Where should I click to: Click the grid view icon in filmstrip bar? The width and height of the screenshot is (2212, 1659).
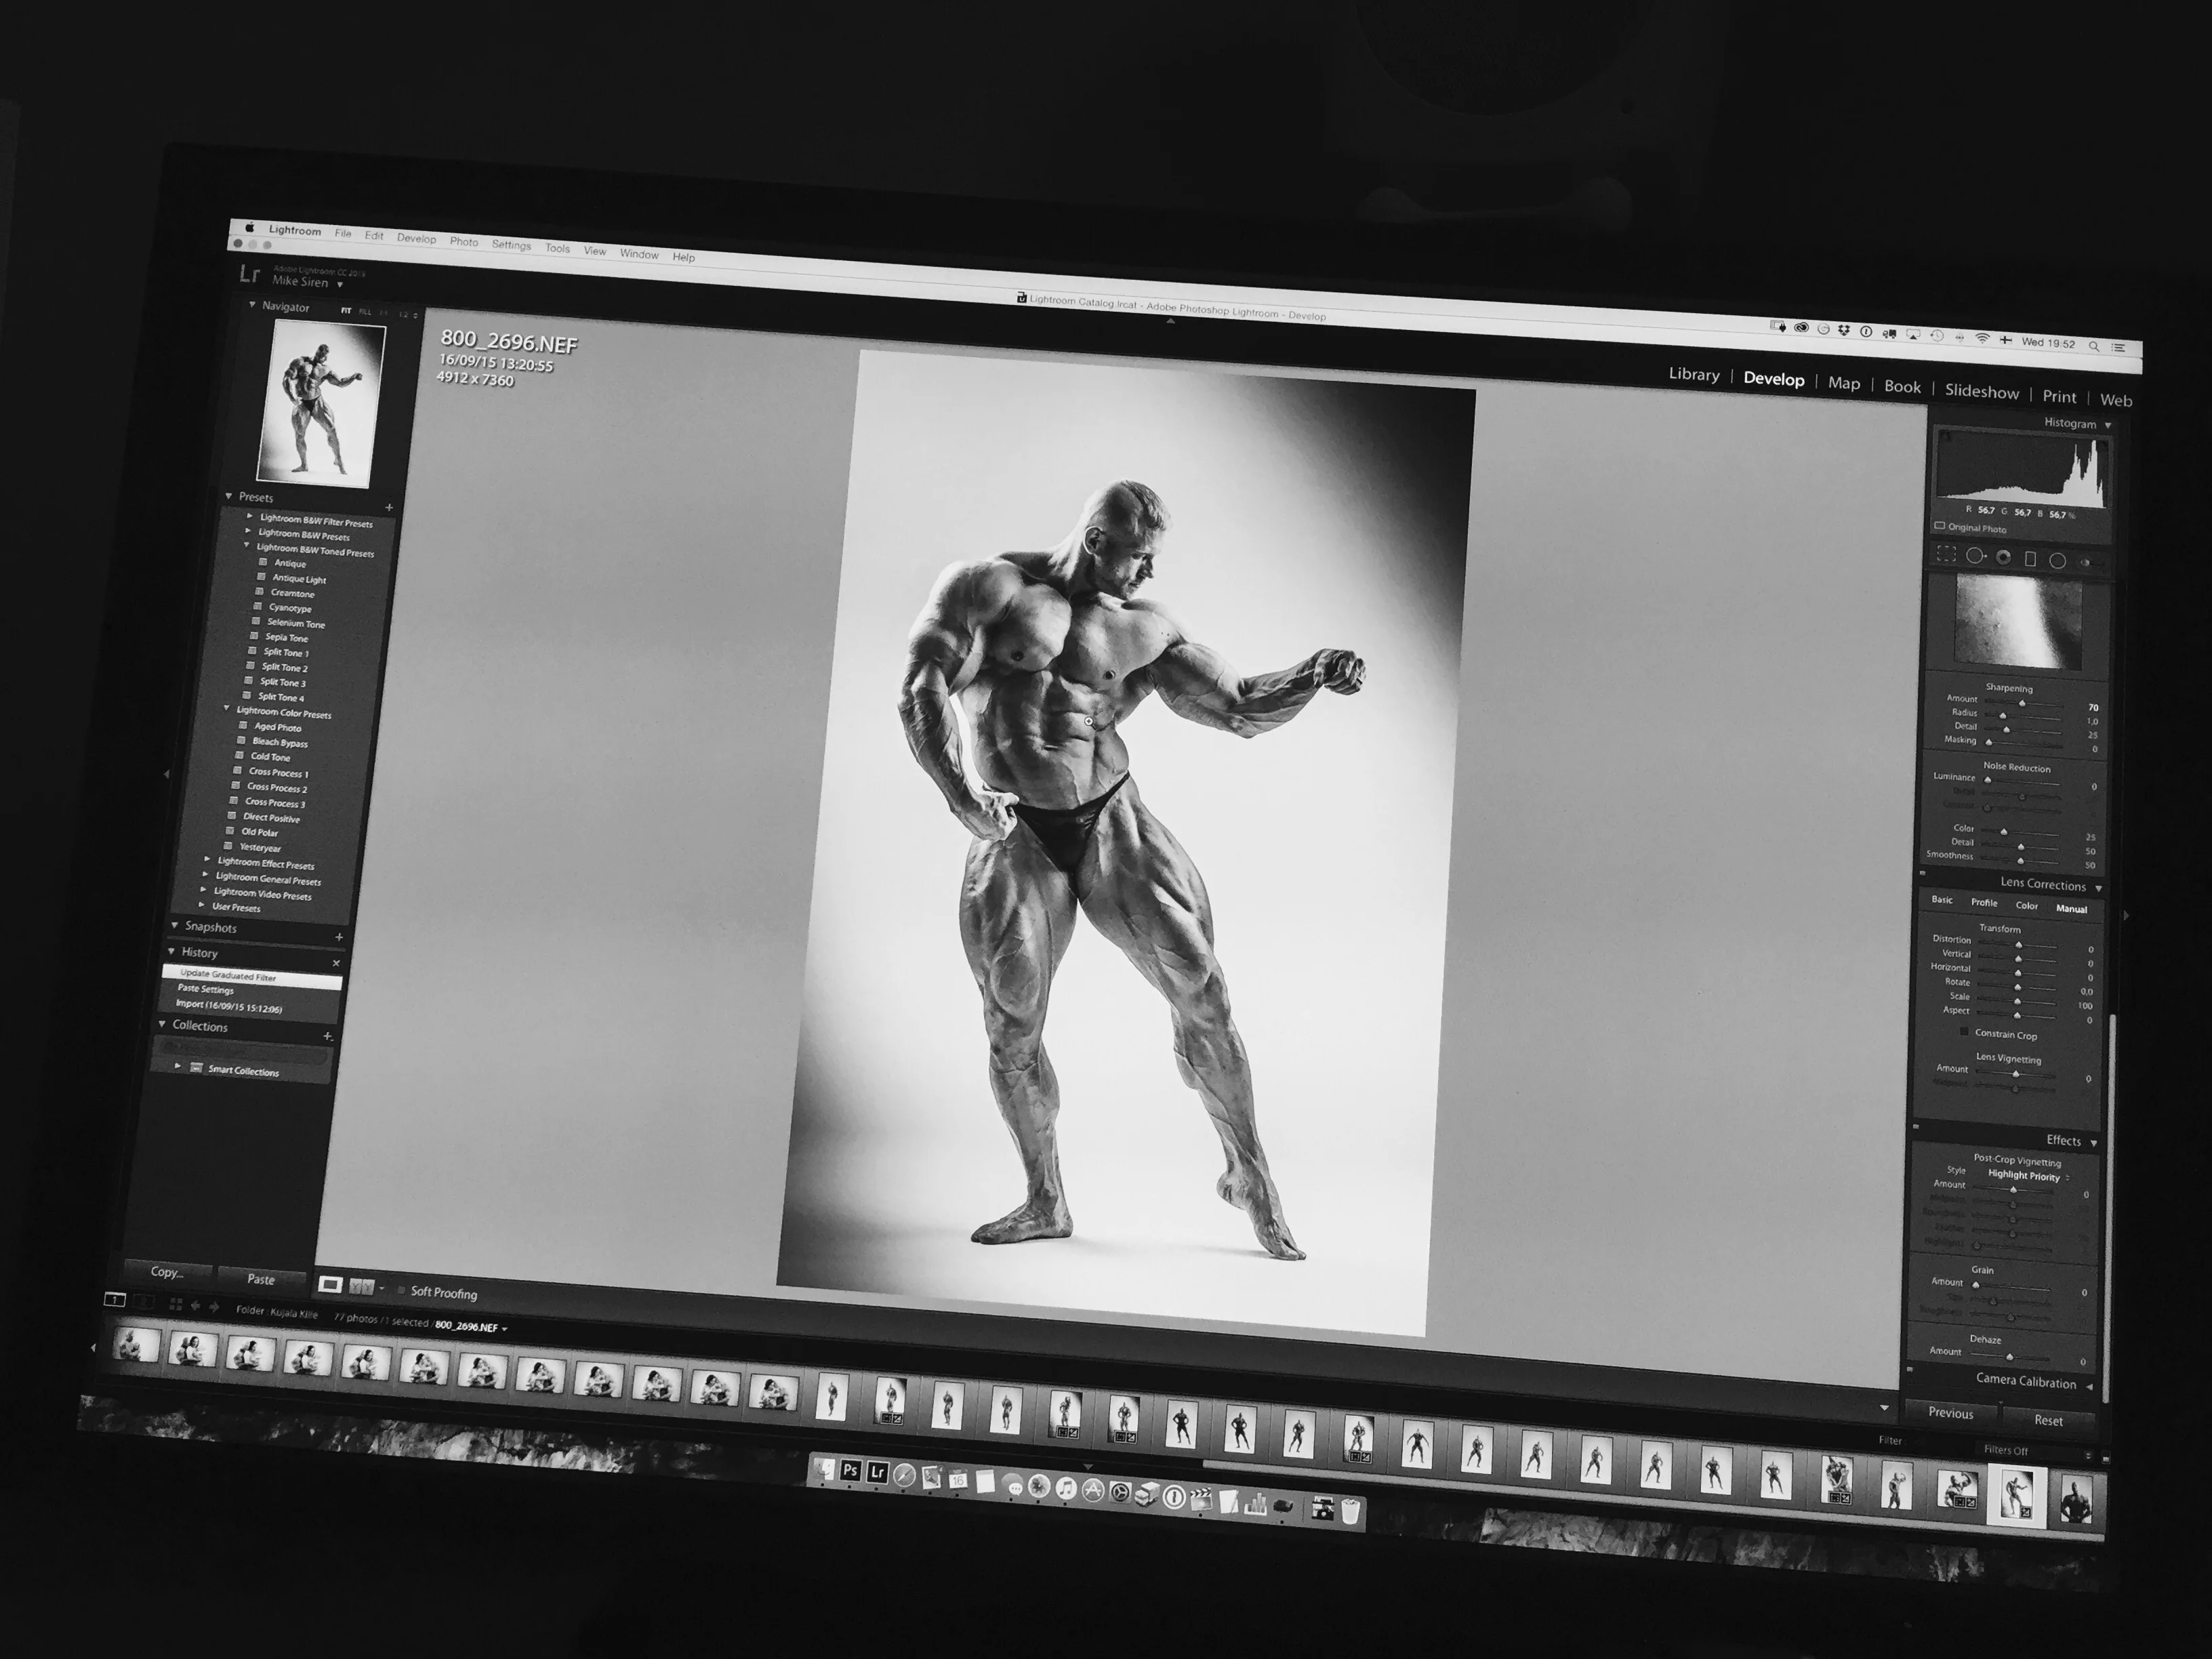(176, 1304)
